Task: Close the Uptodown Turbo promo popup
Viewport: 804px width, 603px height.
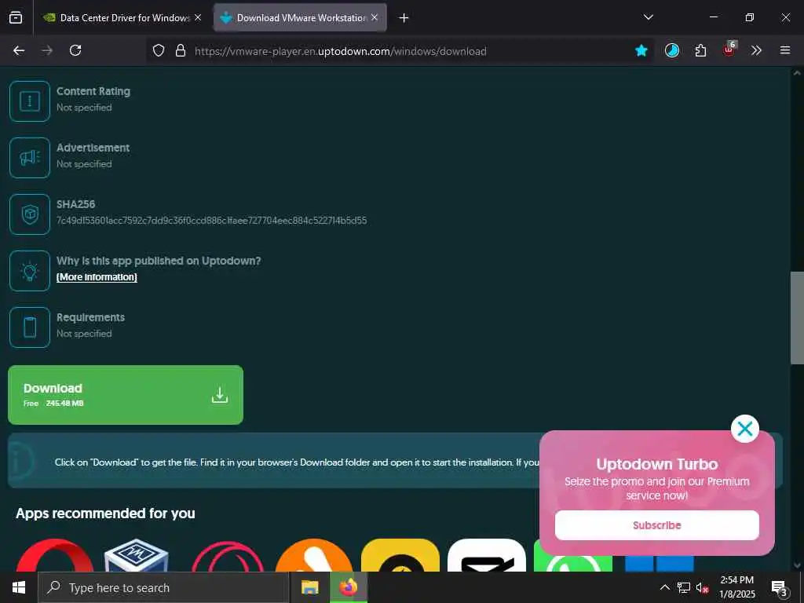Action: tap(744, 429)
